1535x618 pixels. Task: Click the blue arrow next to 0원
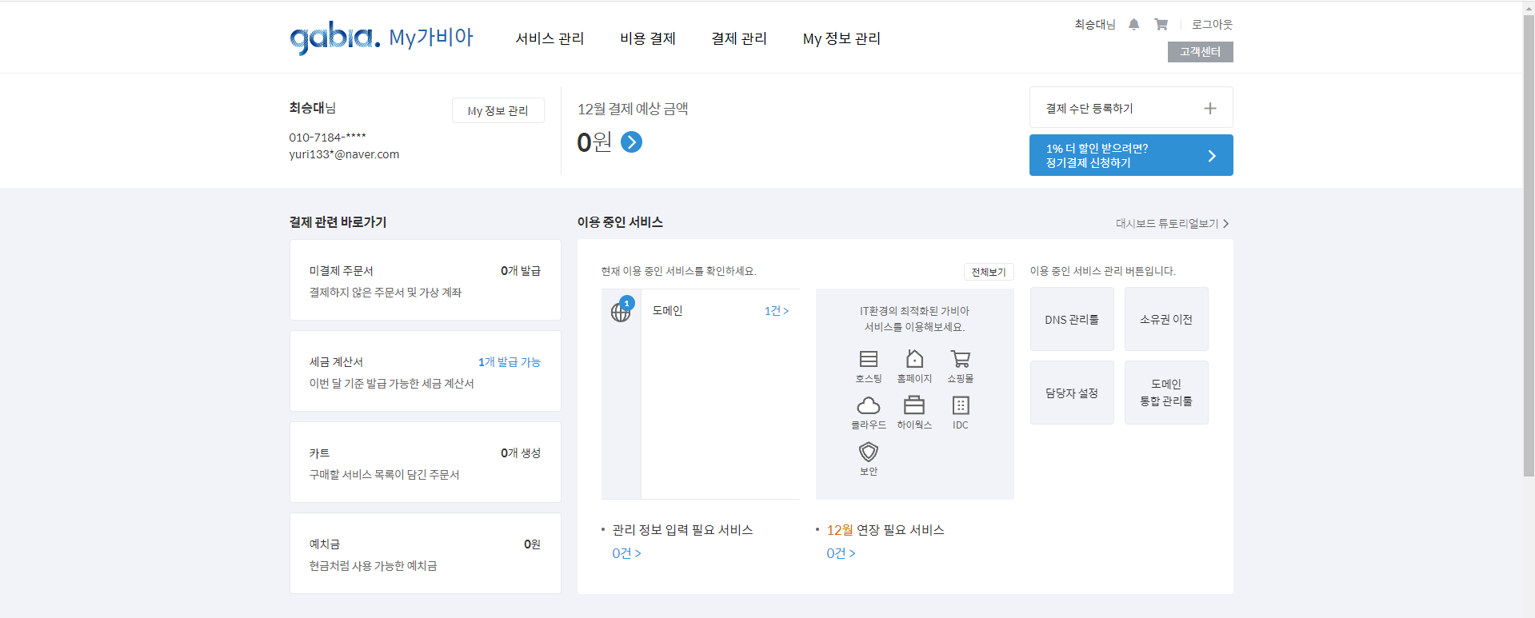[631, 142]
